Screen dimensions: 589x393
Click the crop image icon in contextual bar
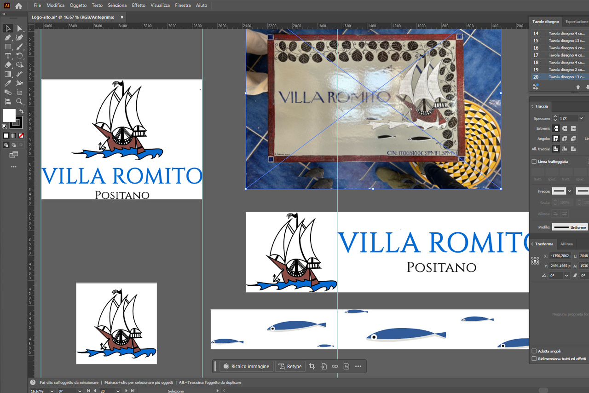[x=312, y=366]
